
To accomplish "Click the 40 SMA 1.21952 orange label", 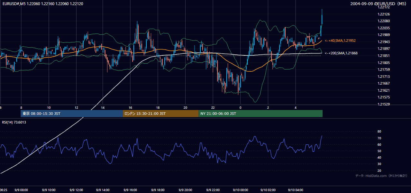I will 340,41.
